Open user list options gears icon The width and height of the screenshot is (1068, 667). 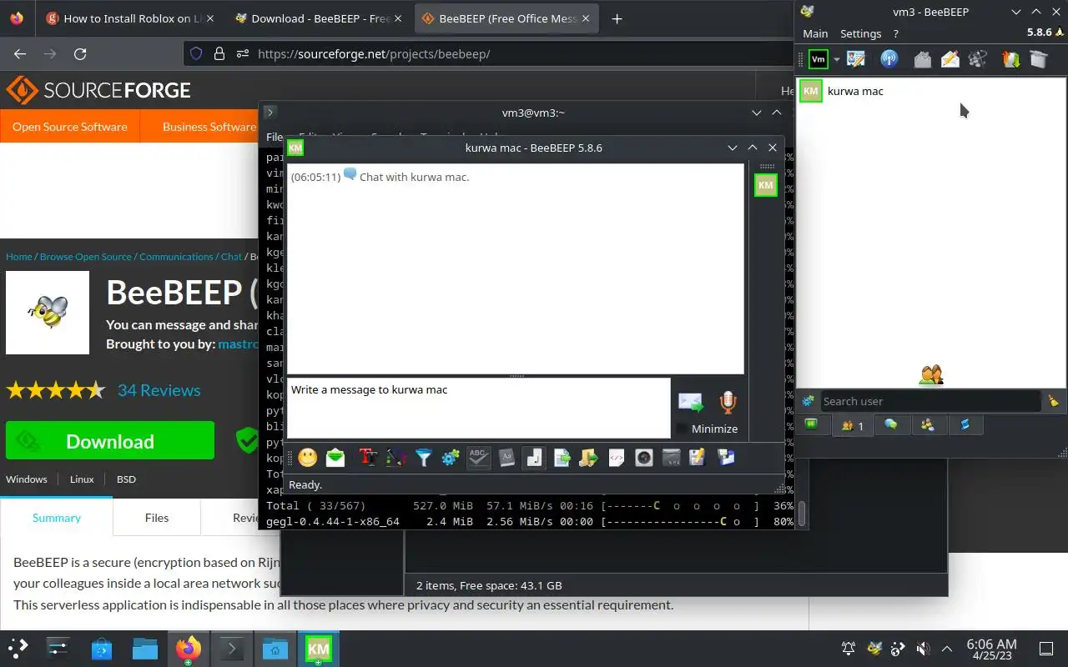pos(808,401)
